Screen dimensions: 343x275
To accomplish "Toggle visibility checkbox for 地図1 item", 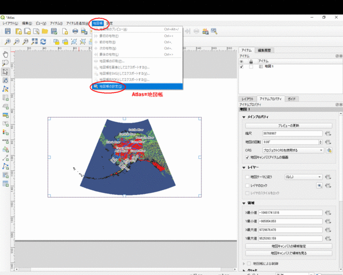I will (x=242, y=67).
